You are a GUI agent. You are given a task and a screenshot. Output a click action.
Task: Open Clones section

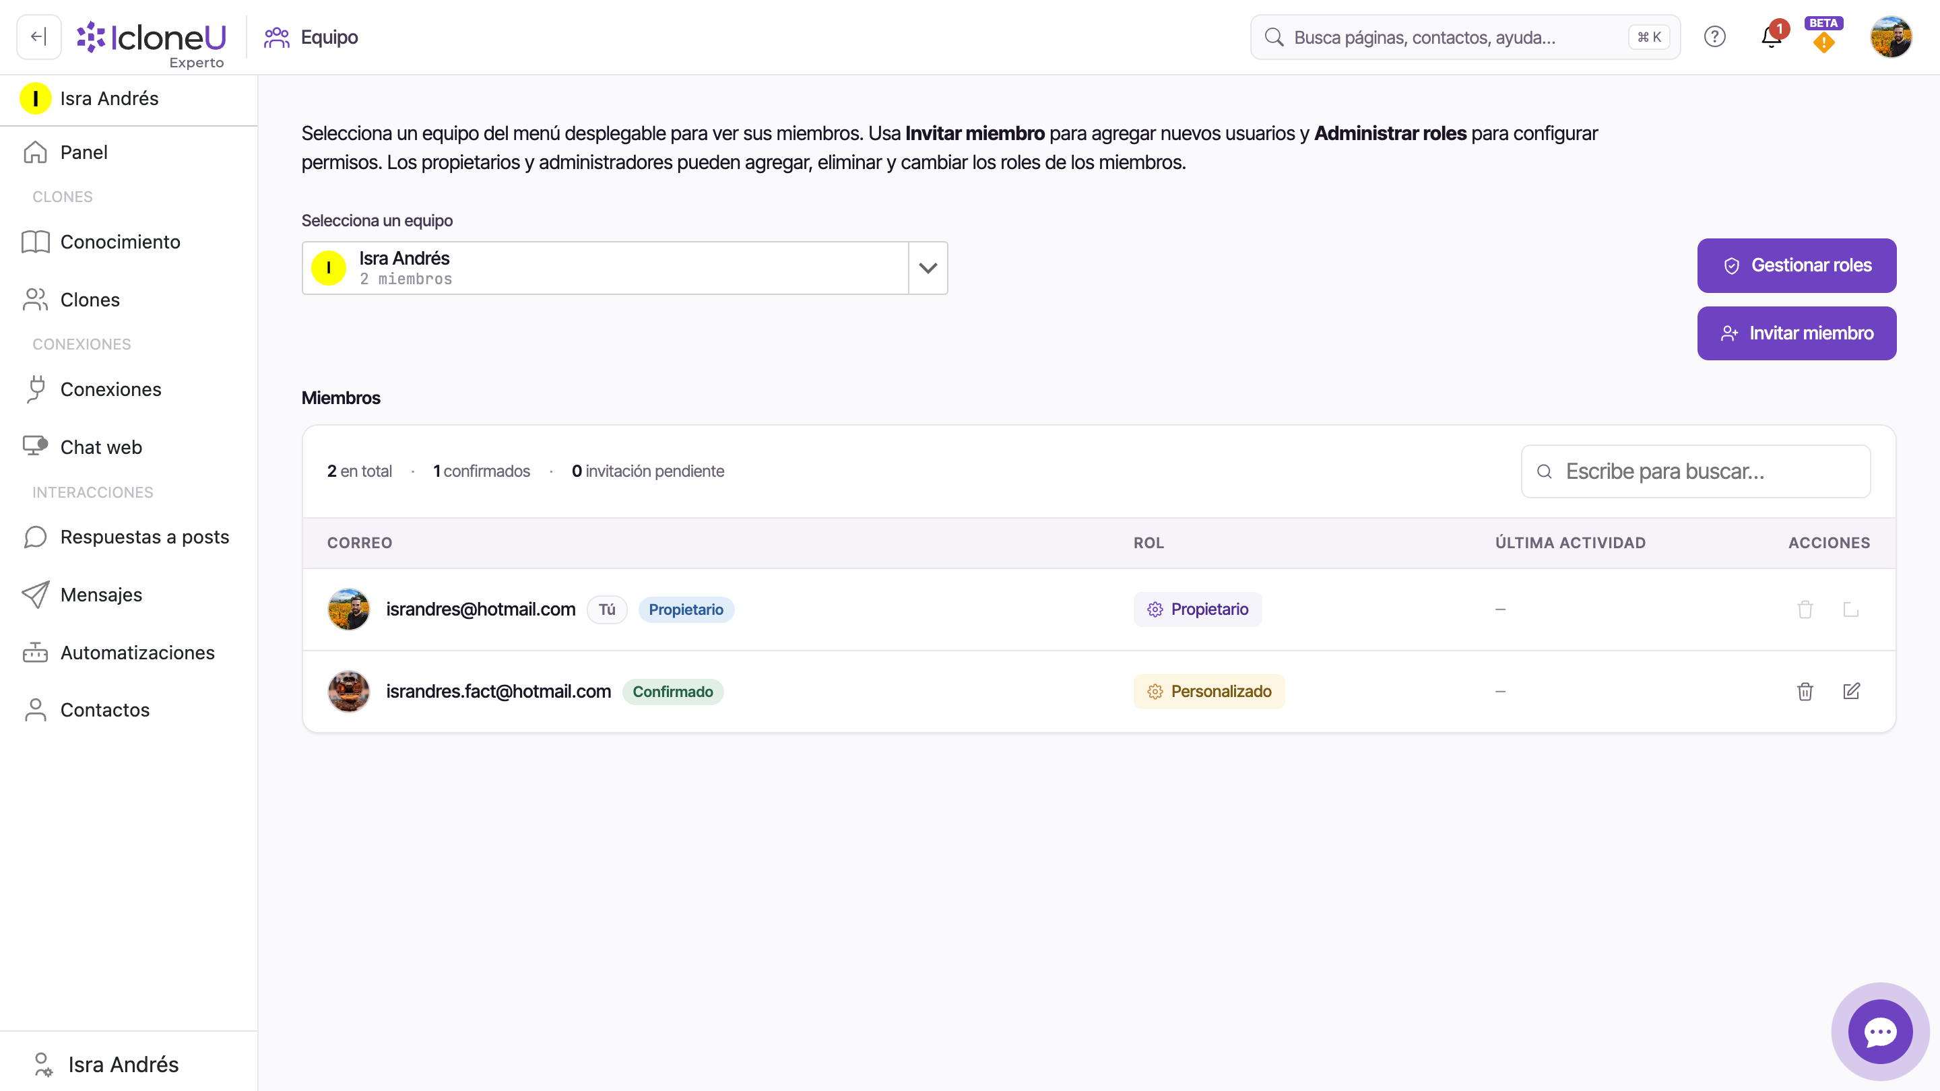click(x=129, y=300)
